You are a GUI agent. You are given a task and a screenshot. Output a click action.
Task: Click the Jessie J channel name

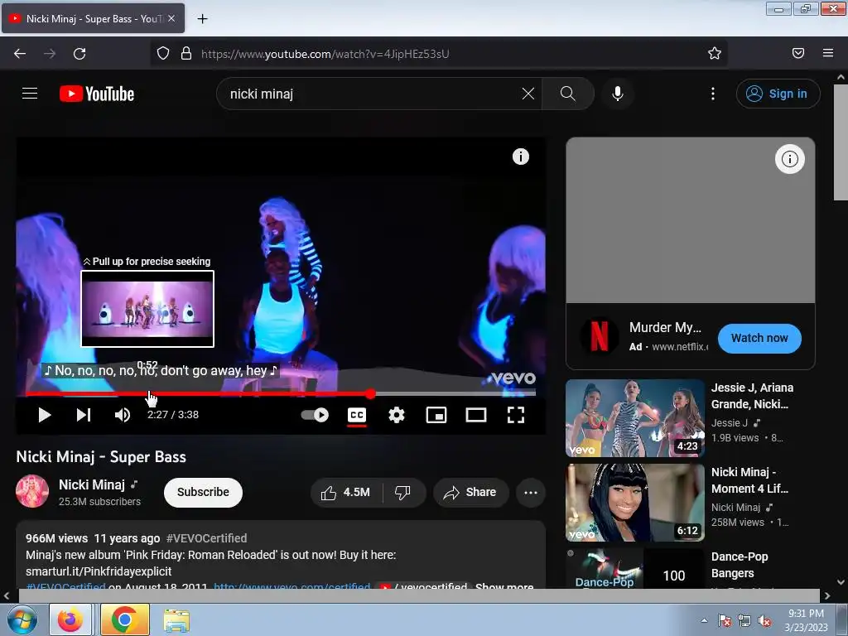(x=729, y=423)
